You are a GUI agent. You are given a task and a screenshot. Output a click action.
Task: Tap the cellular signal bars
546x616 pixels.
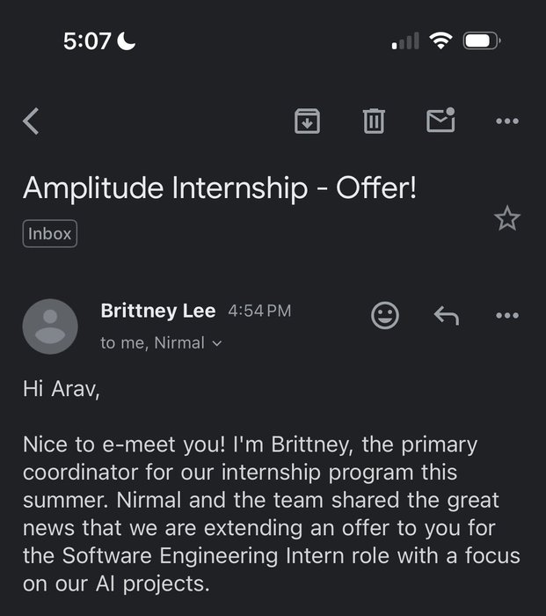click(x=405, y=40)
